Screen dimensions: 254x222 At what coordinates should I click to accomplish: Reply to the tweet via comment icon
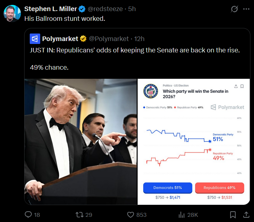[28, 215]
